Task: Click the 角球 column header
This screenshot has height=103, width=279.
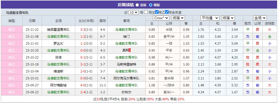Action: point(103,21)
